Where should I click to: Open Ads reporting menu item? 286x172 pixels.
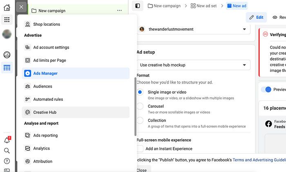coord(76,135)
